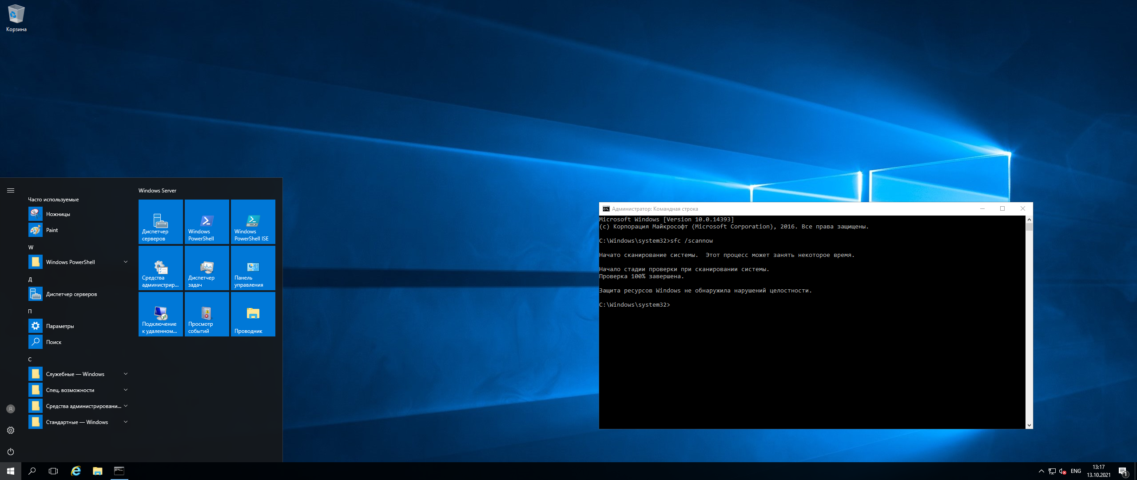Viewport: 1137px width, 480px height.
Task: Click the П letter header in apps list
Action: point(30,312)
